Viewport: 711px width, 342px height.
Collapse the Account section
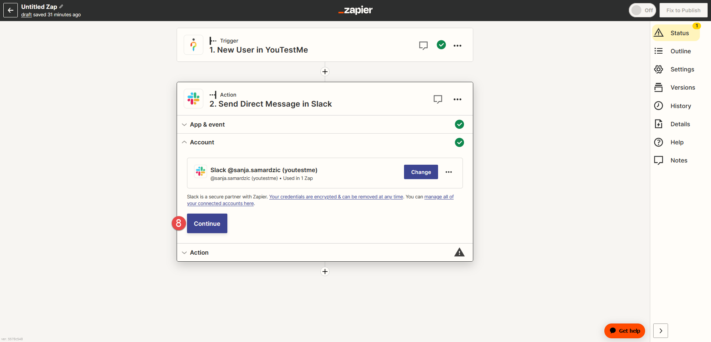325,142
